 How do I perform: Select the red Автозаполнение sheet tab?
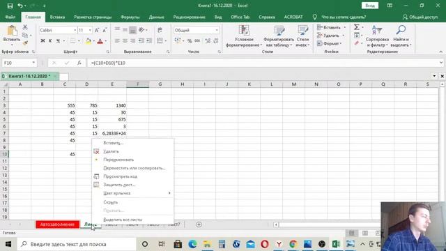(57, 225)
